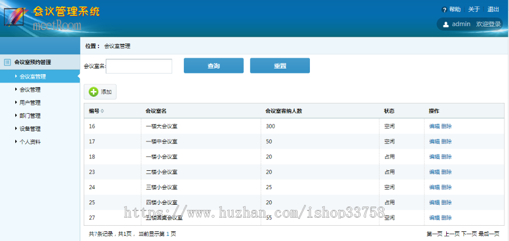Screen dimensions: 509x241
Task: Click the capacity value 25
Action: pyautogui.click(x=269, y=187)
